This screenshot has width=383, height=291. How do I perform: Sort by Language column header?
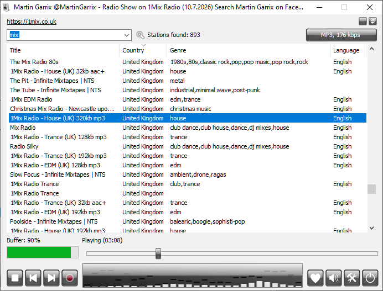(x=348, y=50)
